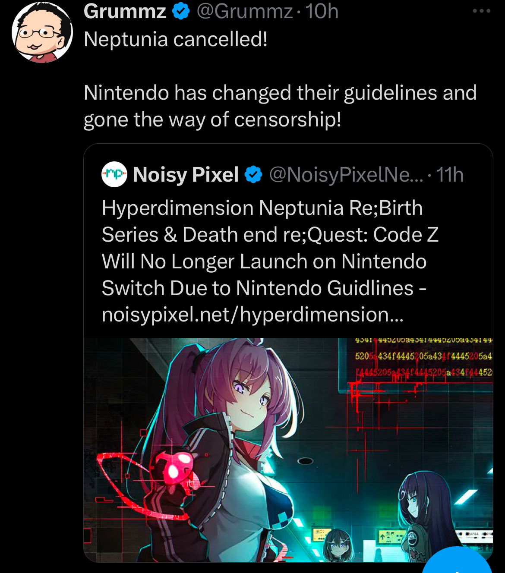This screenshot has width=505, height=573.
Task: Click the verified badge next to Noisy Pixel
Action: pyautogui.click(x=253, y=175)
